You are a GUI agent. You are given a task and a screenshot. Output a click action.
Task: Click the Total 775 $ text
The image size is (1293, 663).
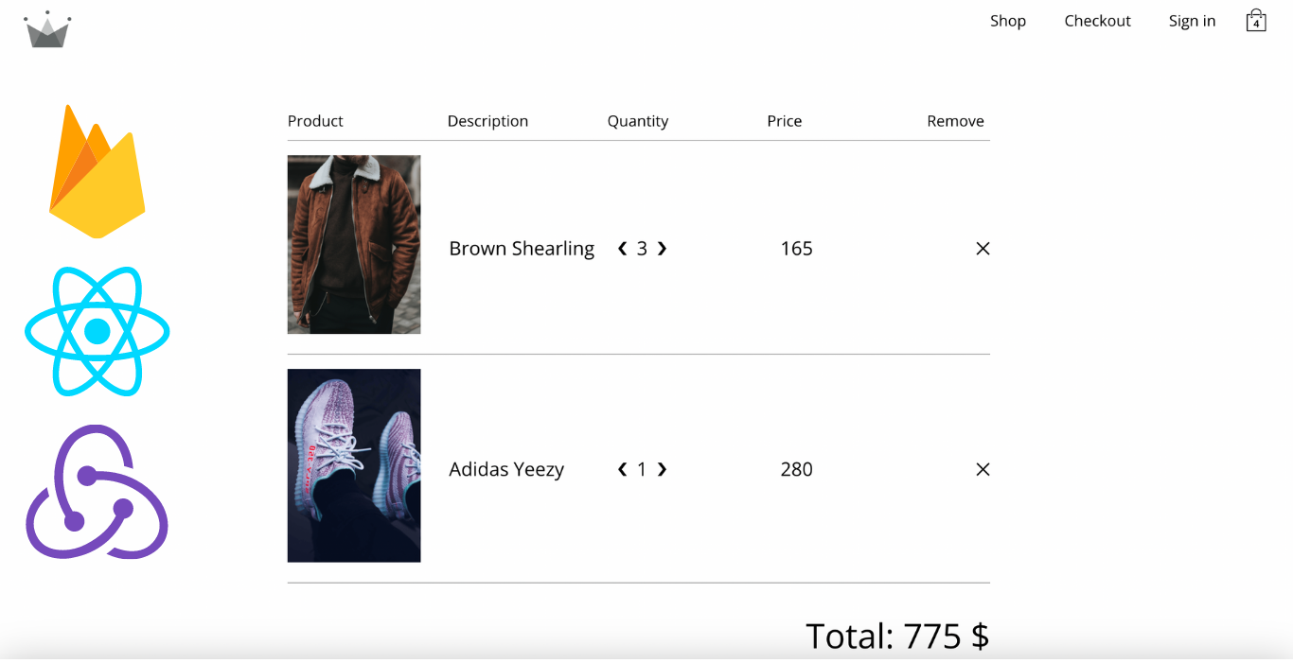click(897, 636)
